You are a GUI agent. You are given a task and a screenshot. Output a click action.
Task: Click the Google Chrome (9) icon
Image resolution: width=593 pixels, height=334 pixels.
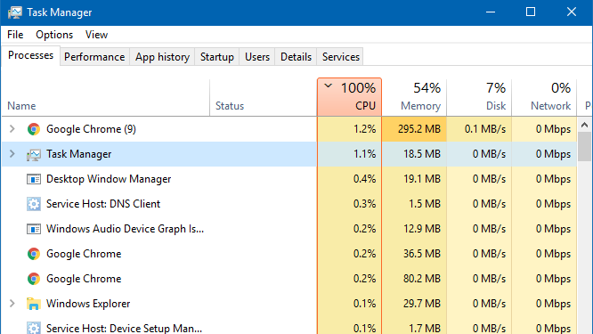tap(34, 129)
